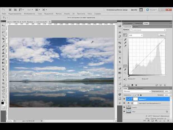The image size is (173, 130).
Task: Click the zoom percentage field in status bar
Action: (10, 121)
